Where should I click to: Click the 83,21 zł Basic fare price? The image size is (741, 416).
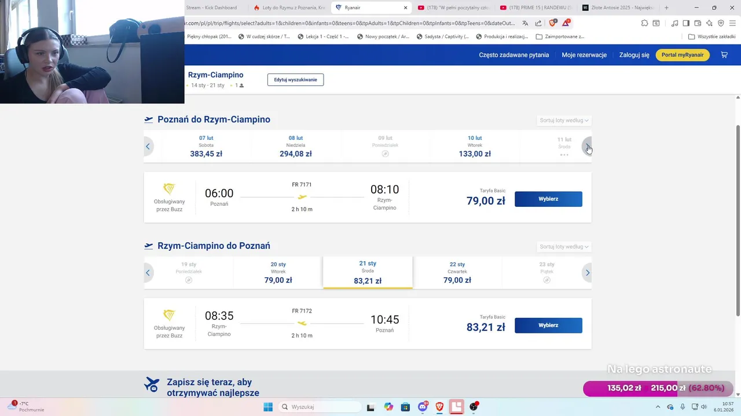coord(486,328)
